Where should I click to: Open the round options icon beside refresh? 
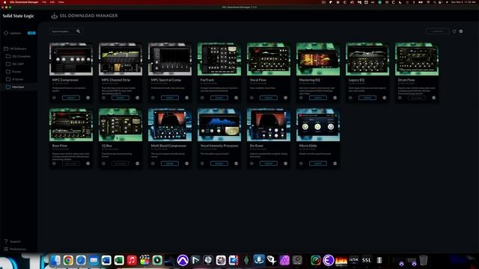coord(461,31)
